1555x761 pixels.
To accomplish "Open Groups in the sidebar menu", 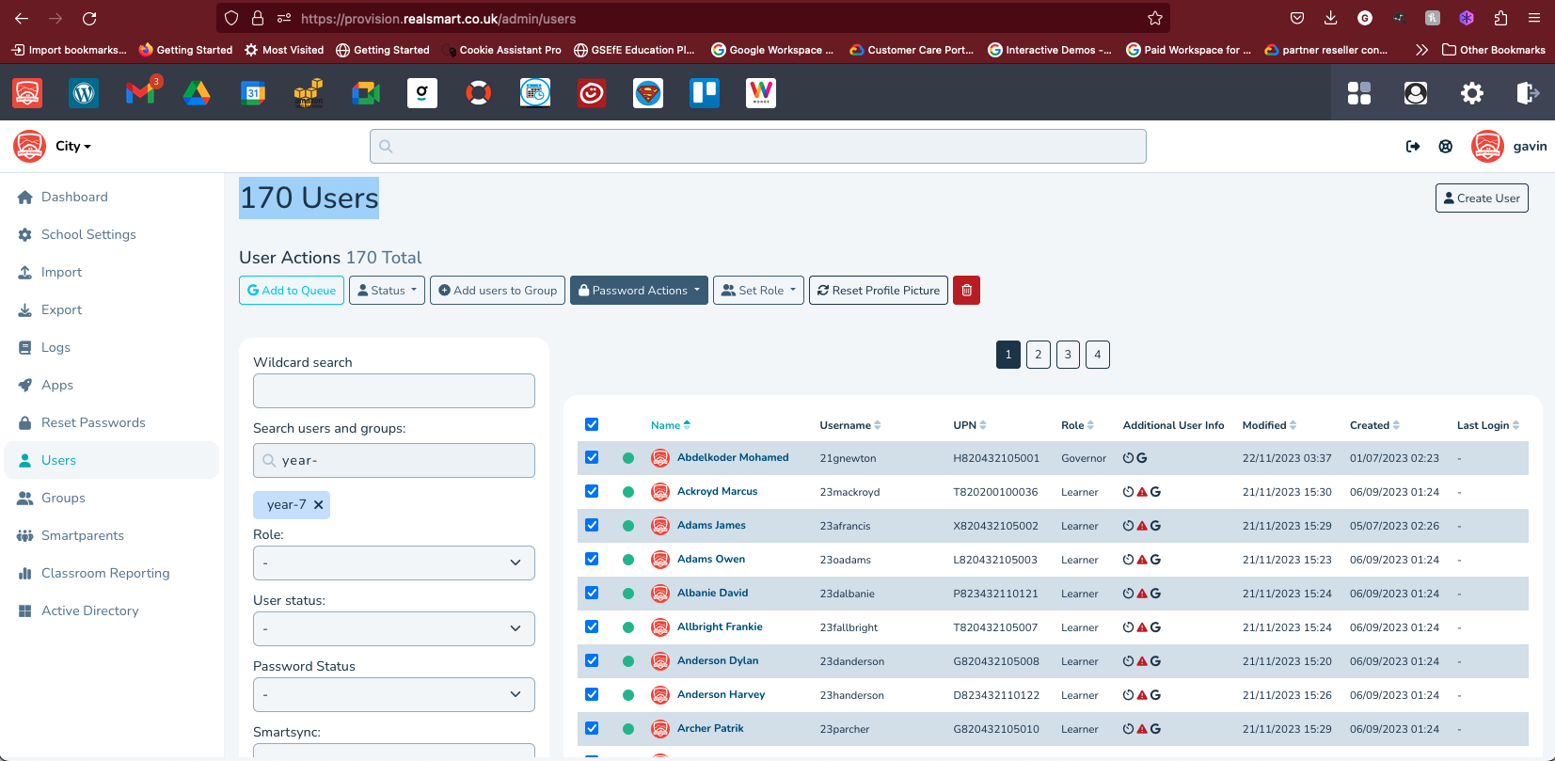I will (63, 498).
